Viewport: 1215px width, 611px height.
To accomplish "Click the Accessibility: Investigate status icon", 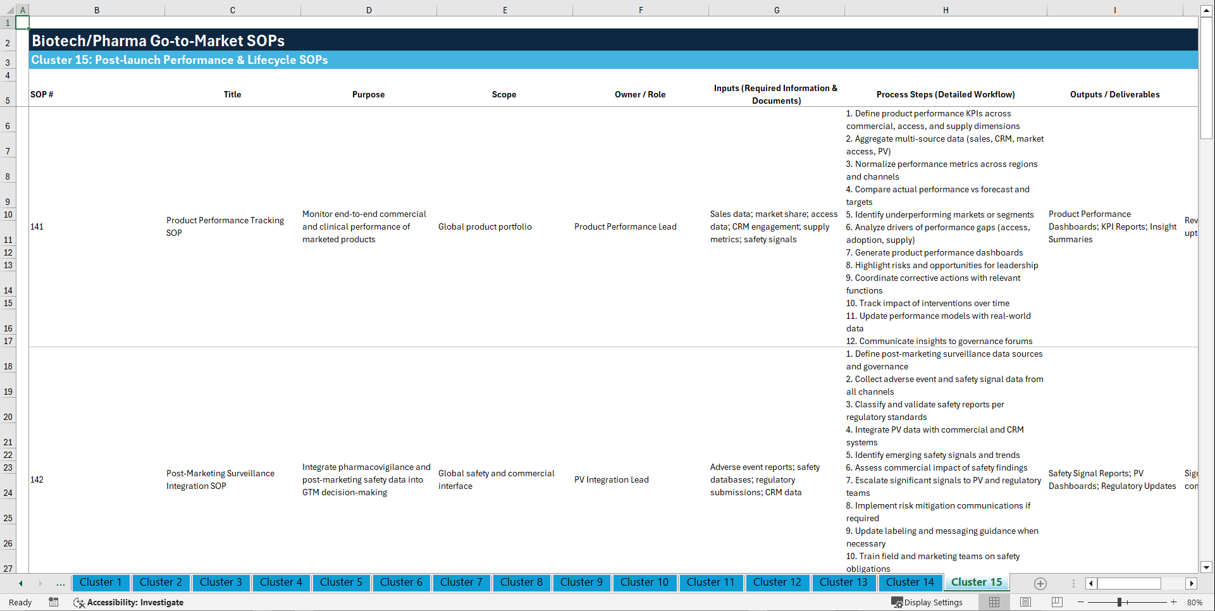I will (128, 602).
